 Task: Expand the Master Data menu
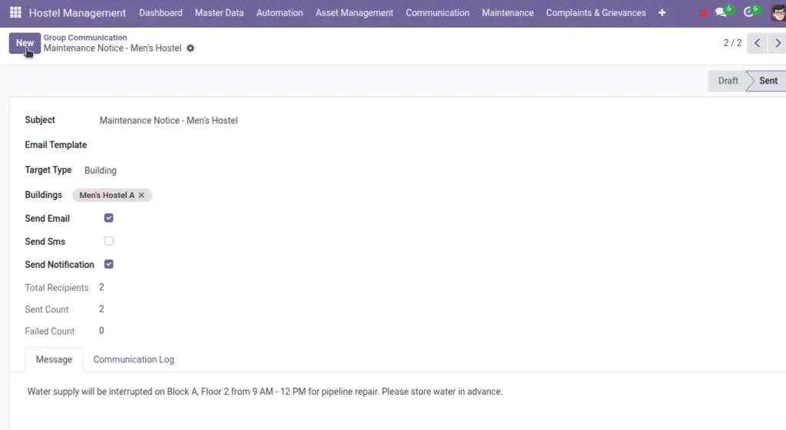220,12
